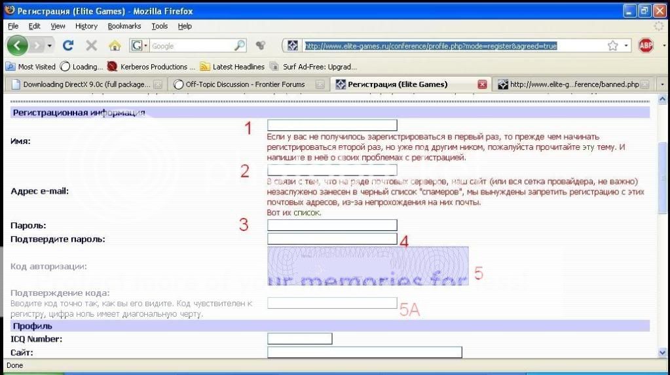Click the Пароль password input field

[x=332, y=225]
